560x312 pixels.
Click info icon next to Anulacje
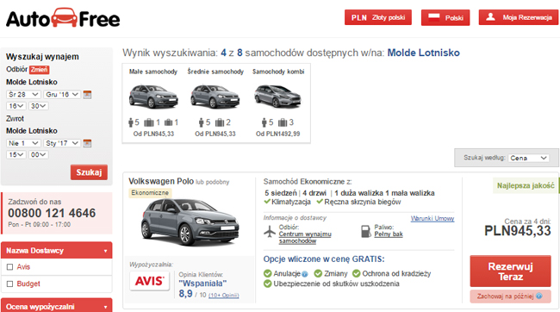(x=305, y=274)
